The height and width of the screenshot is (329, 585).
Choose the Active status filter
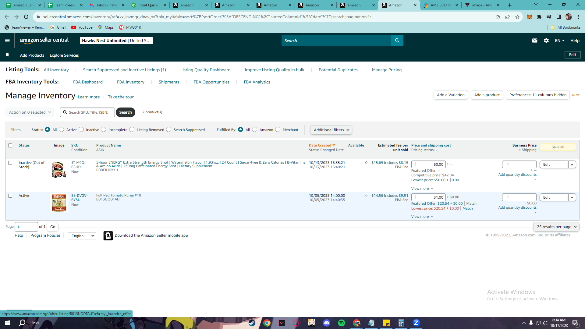click(62, 129)
